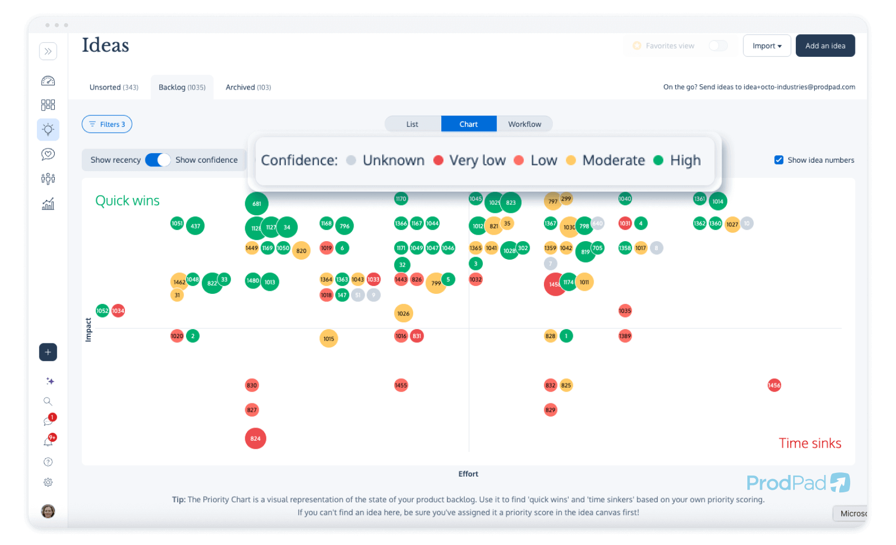Image resolution: width=896 pixels, height=545 pixels.
Task: Switch to the Workflow view
Action: coord(524,124)
